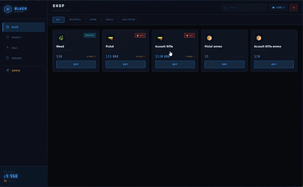The height and width of the screenshot is (187, 303).
Task: Buy the Pistol item
Action: (x=126, y=65)
